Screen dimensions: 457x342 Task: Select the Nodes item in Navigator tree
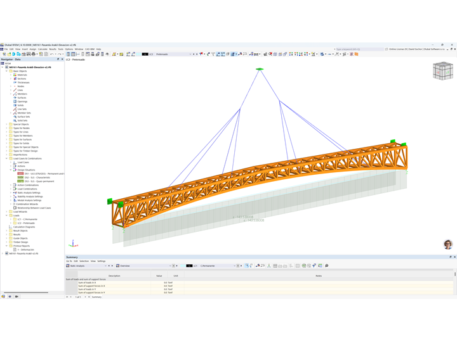[x=21, y=86]
